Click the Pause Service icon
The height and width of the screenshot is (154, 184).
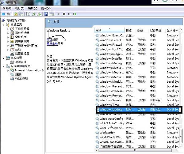click(x=69, y=14)
